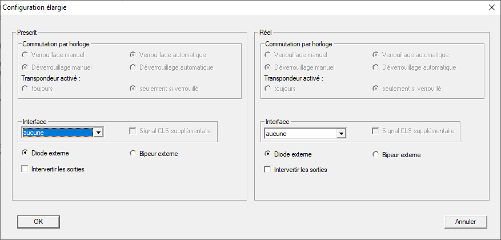Choose Bipeur externe under Réel

(376, 154)
